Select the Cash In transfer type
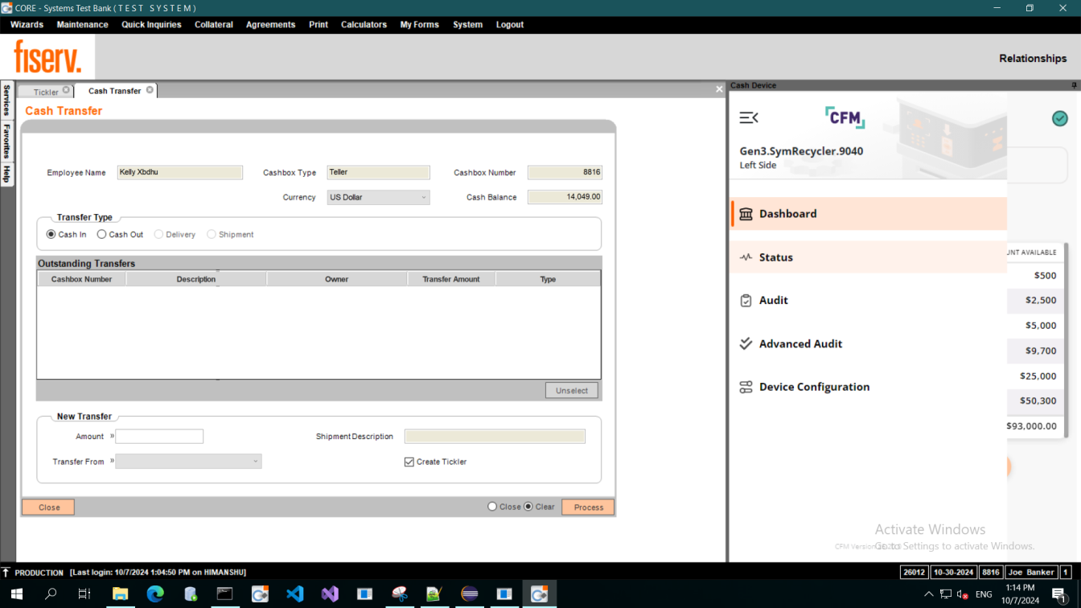1081x608 pixels. click(51, 235)
